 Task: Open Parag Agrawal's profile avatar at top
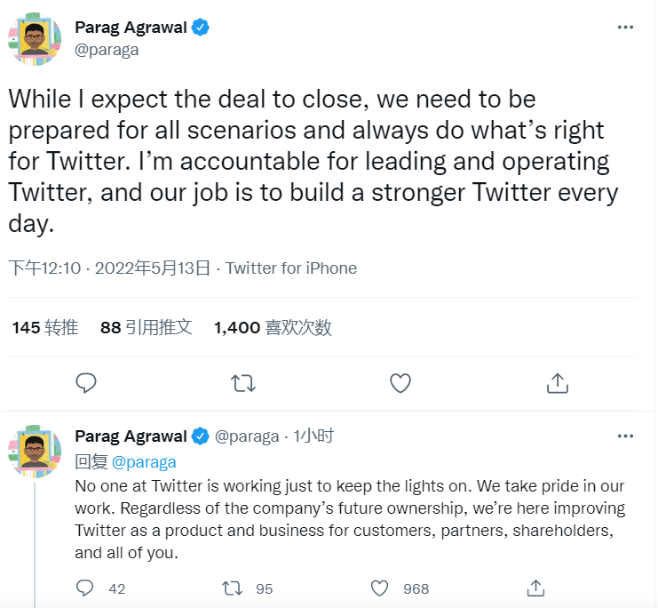pos(35,38)
